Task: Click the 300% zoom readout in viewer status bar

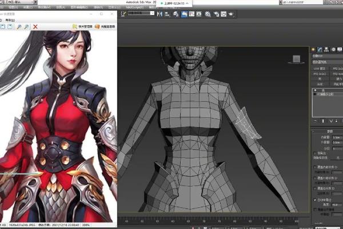Action: pos(86,225)
